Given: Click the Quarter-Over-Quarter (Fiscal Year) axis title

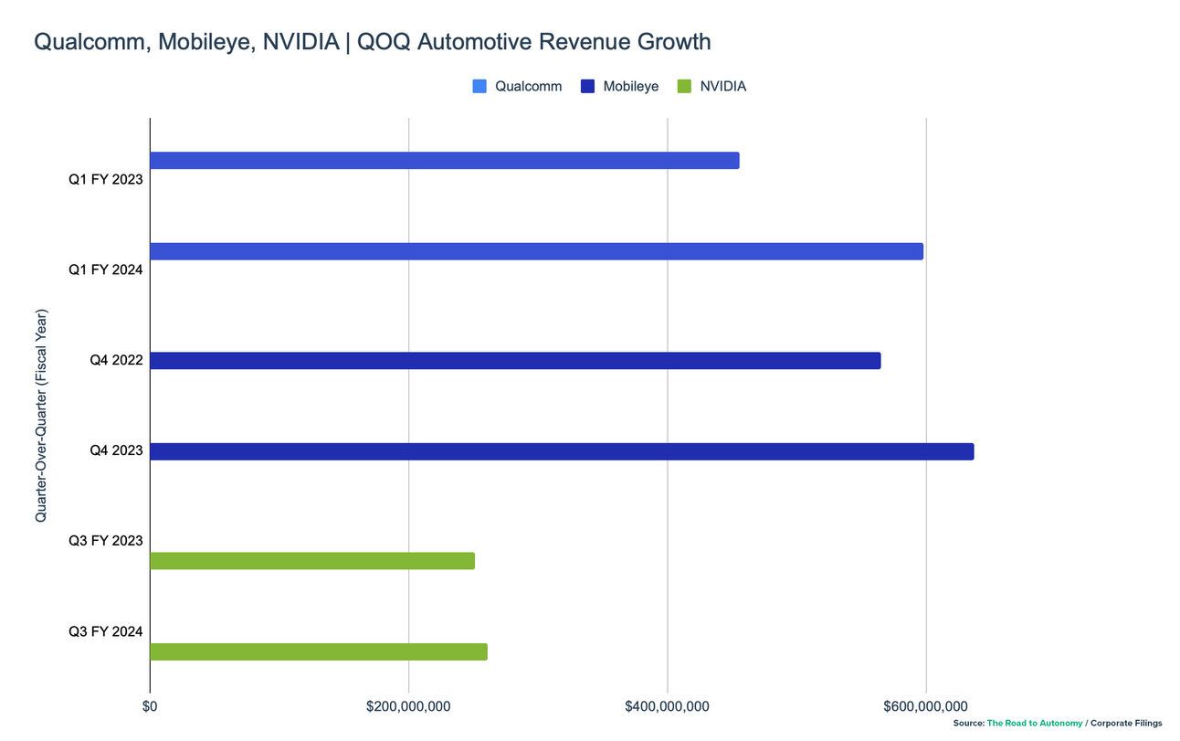Looking at the screenshot, I should click(x=41, y=416).
